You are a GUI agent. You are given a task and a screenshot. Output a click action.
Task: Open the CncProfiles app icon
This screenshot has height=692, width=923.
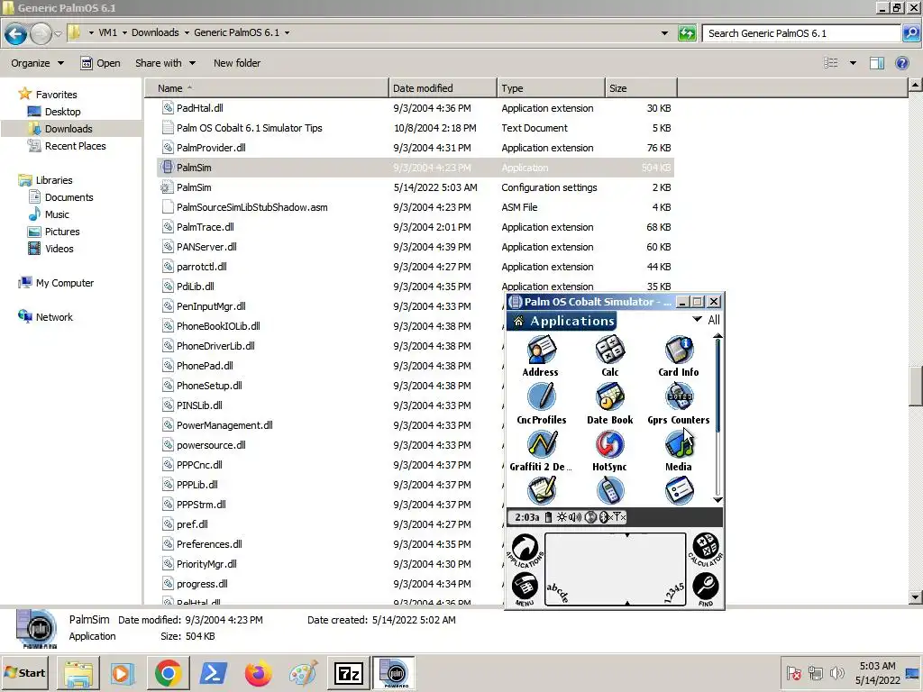542,404
